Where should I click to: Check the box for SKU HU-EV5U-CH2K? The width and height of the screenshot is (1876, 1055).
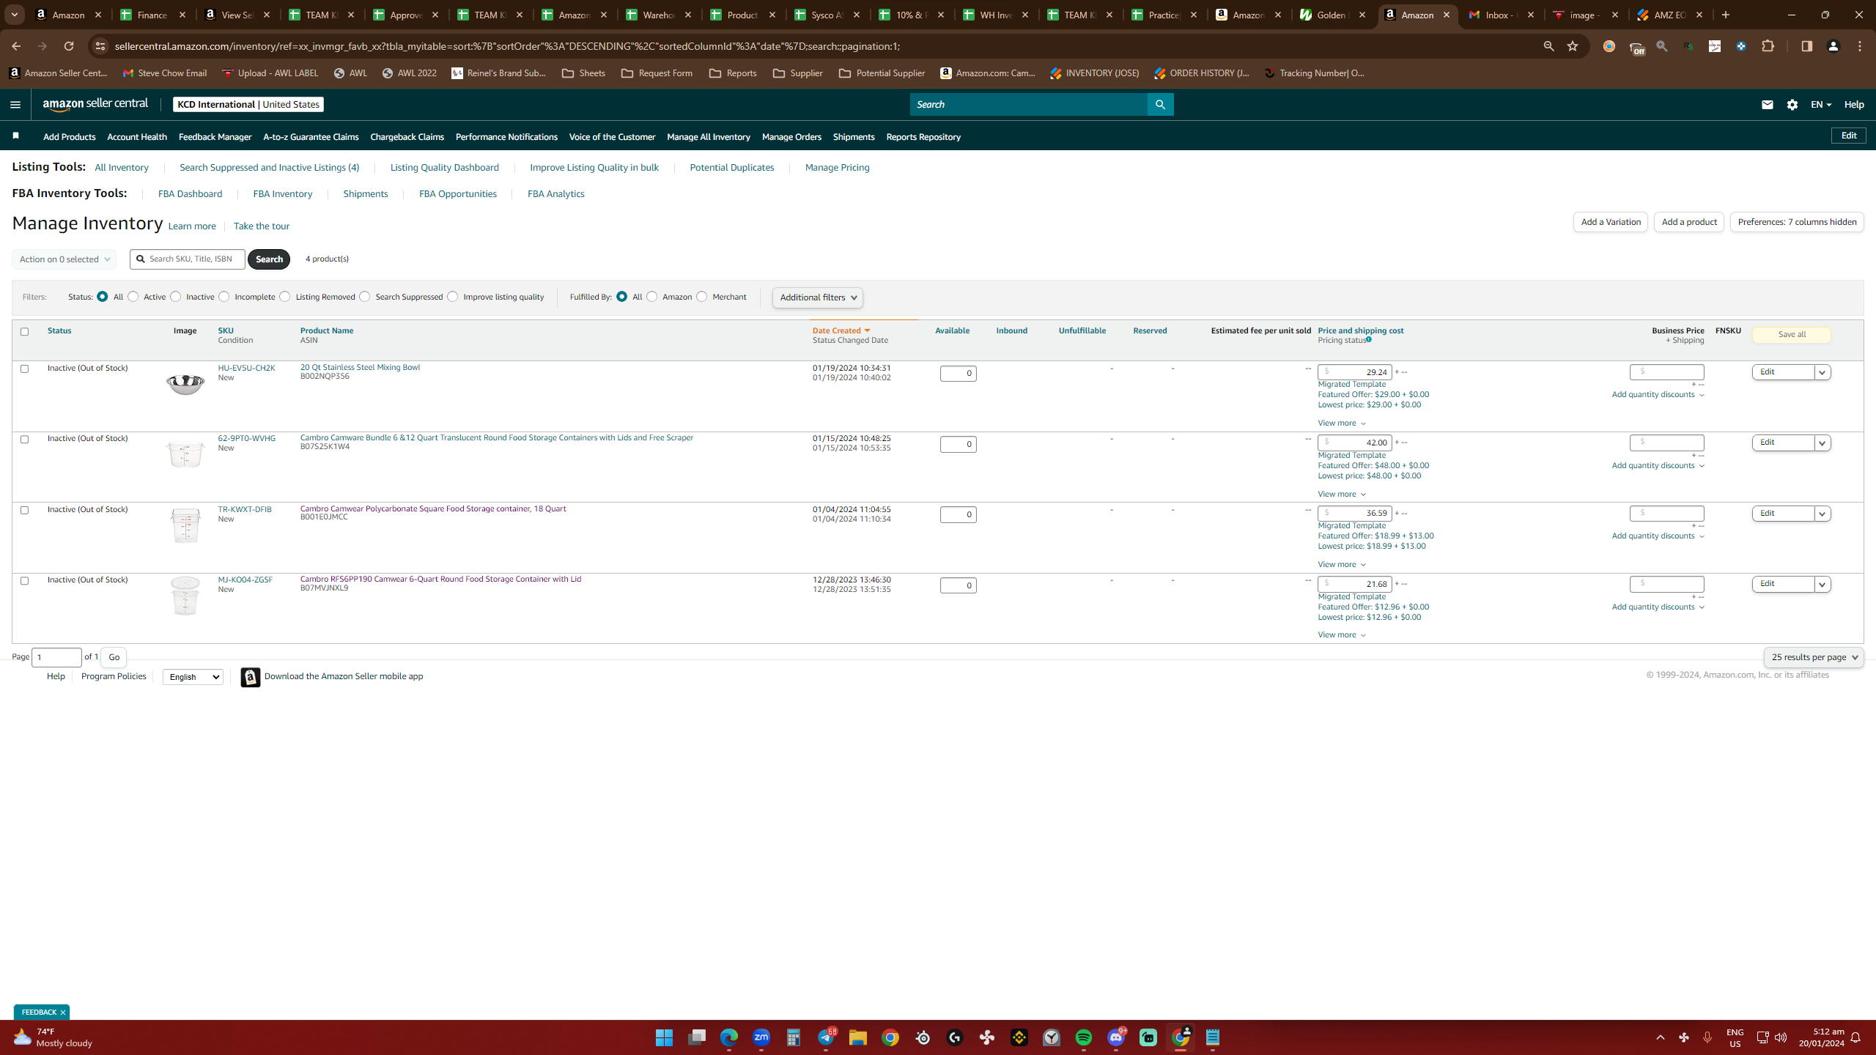24,369
